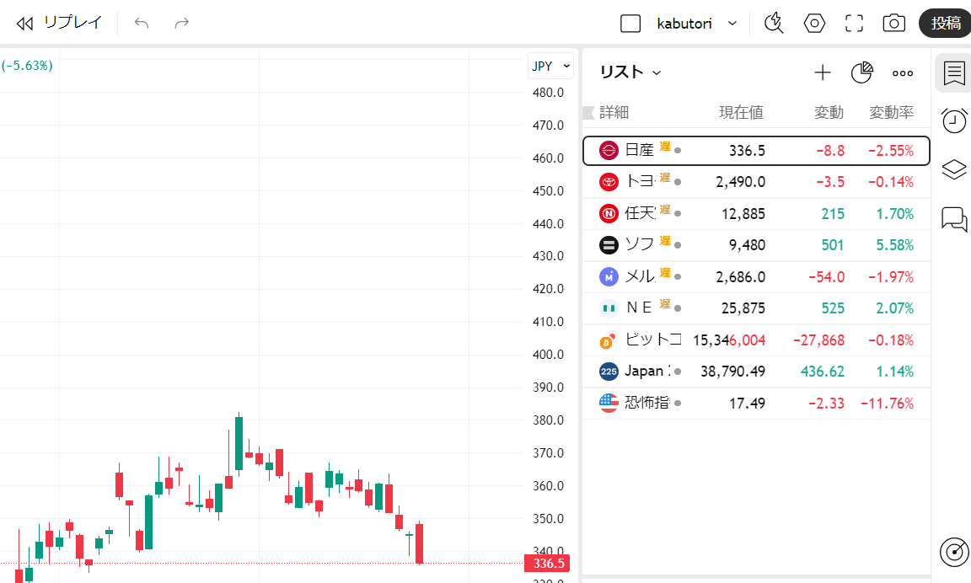Open the object tree layers panel

pos(953,169)
